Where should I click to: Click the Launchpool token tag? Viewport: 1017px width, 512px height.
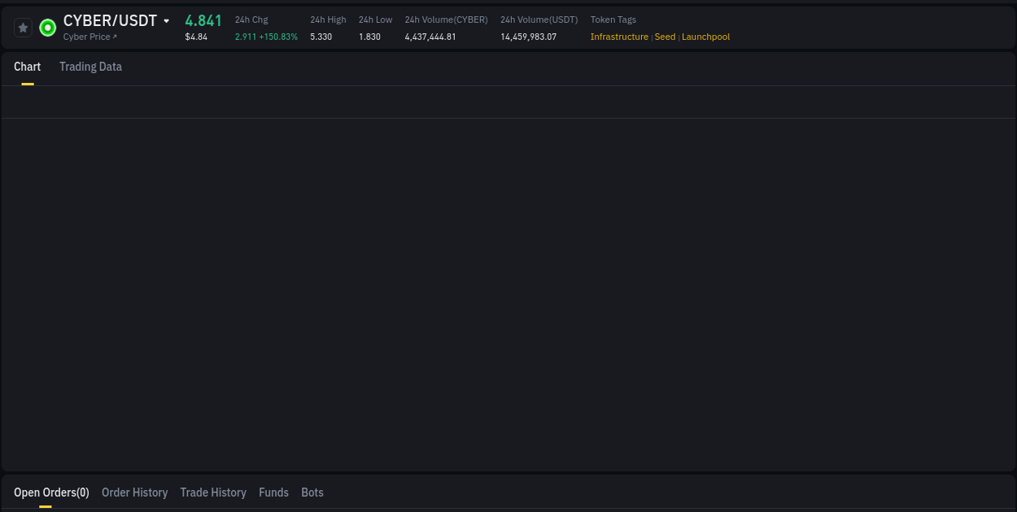point(705,37)
